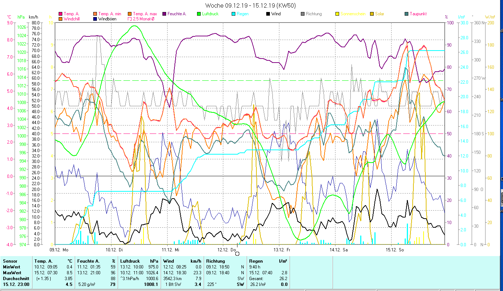This screenshot has width=503, height=291.
Task: Select the average temperature value '3.85'
Action: [x=68, y=279]
